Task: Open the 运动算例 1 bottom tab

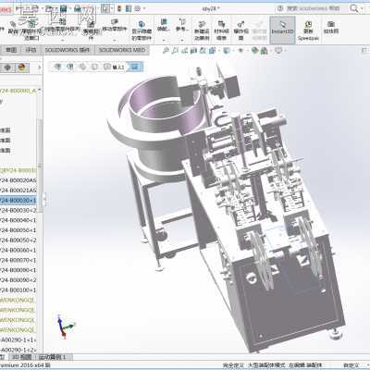Action: [53, 357]
